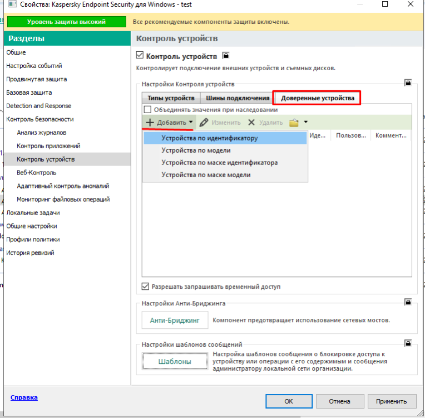The width and height of the screenshot is (425, 418).
Task: Open Общие настройки section
Action: [x=32, y=226]
